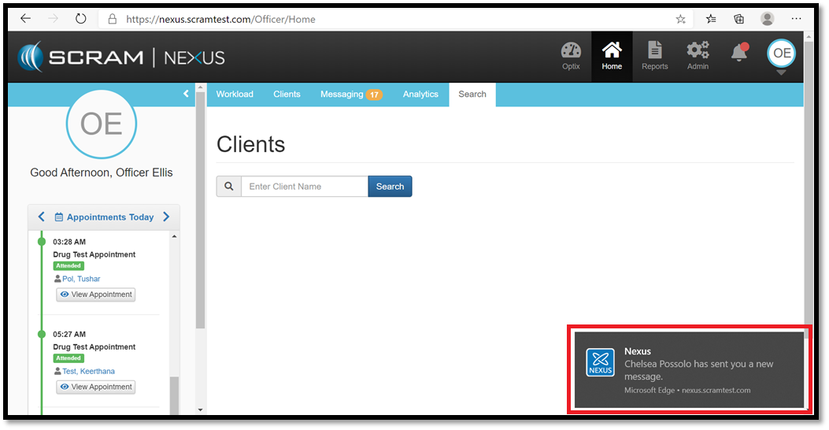Switch to the Analytics tab
The width and height of the screenshot is (829, 430).
pyautogui.click(x=420, y=94)
